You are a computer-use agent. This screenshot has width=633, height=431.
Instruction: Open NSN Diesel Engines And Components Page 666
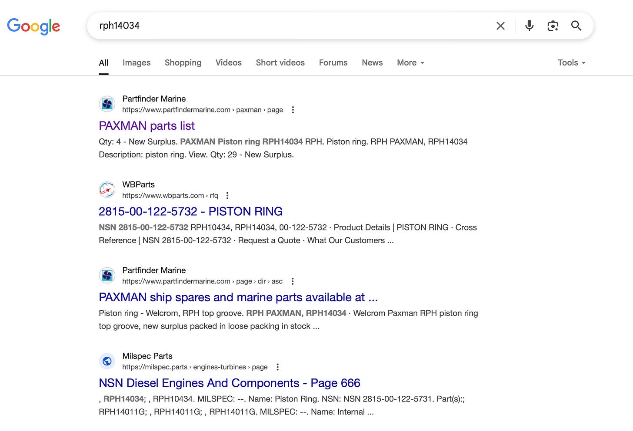click(x=230, y=383)
